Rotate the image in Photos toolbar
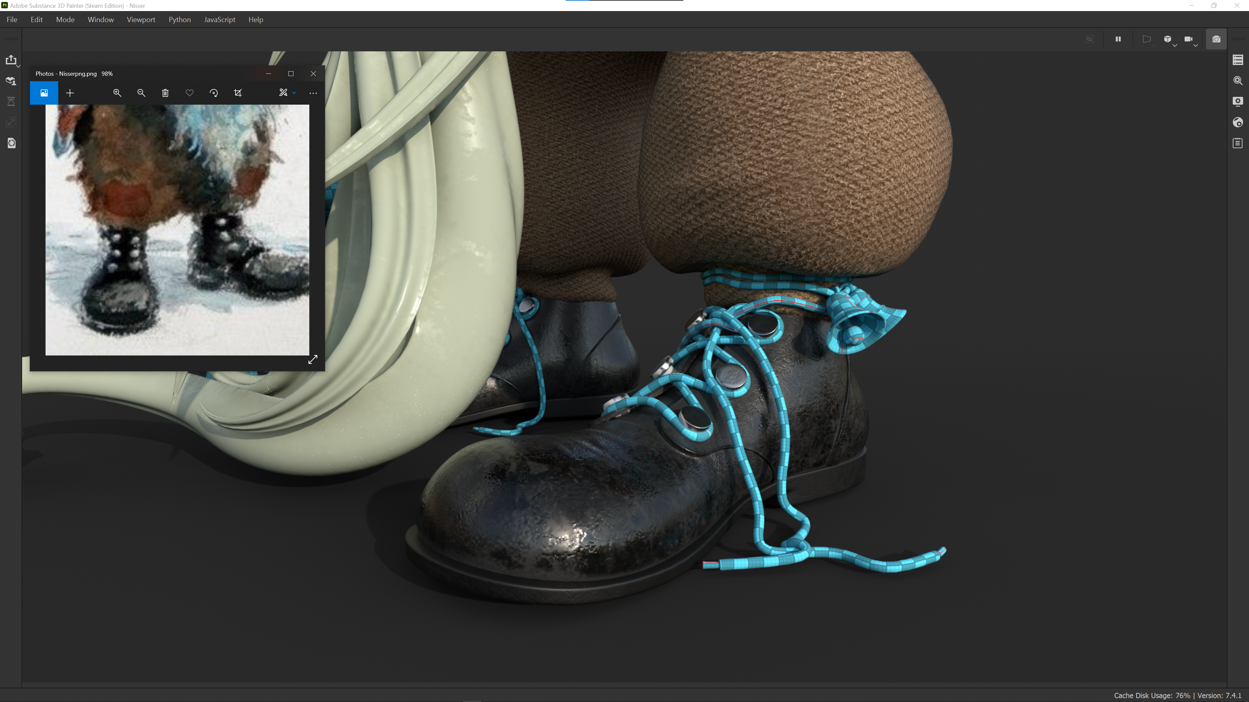The image size is (1249, 702). 213,93
